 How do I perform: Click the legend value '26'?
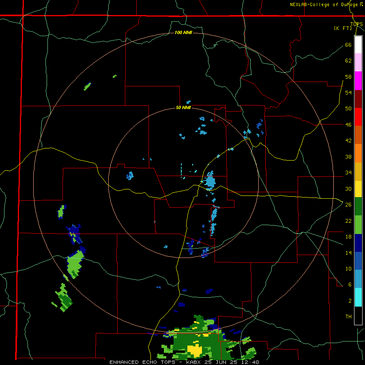(x=348, y=204)
